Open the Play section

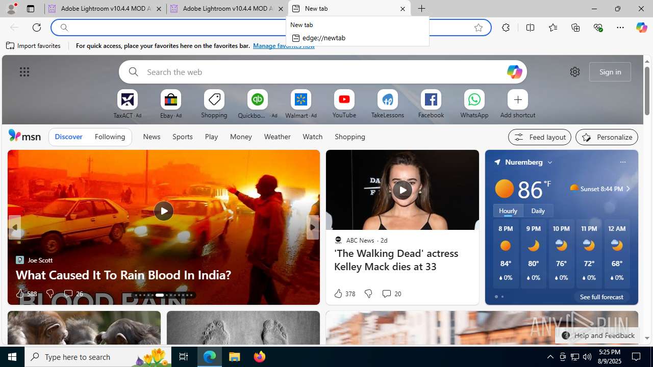tap(211, 137)
